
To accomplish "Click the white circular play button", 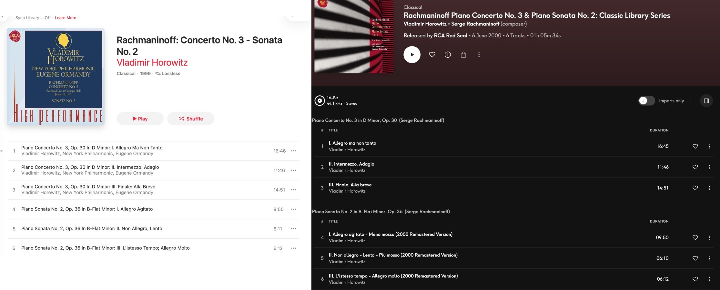I will pos(412,55).
